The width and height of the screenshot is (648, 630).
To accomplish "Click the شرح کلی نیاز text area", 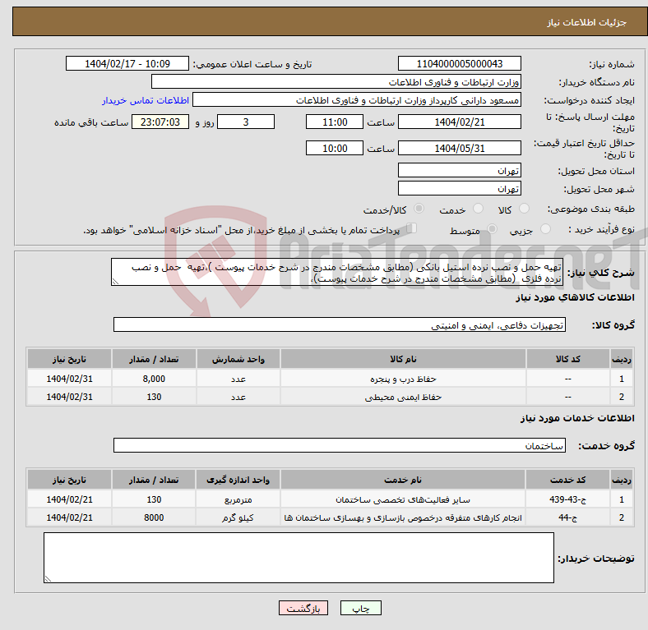I will click(337, 272).
